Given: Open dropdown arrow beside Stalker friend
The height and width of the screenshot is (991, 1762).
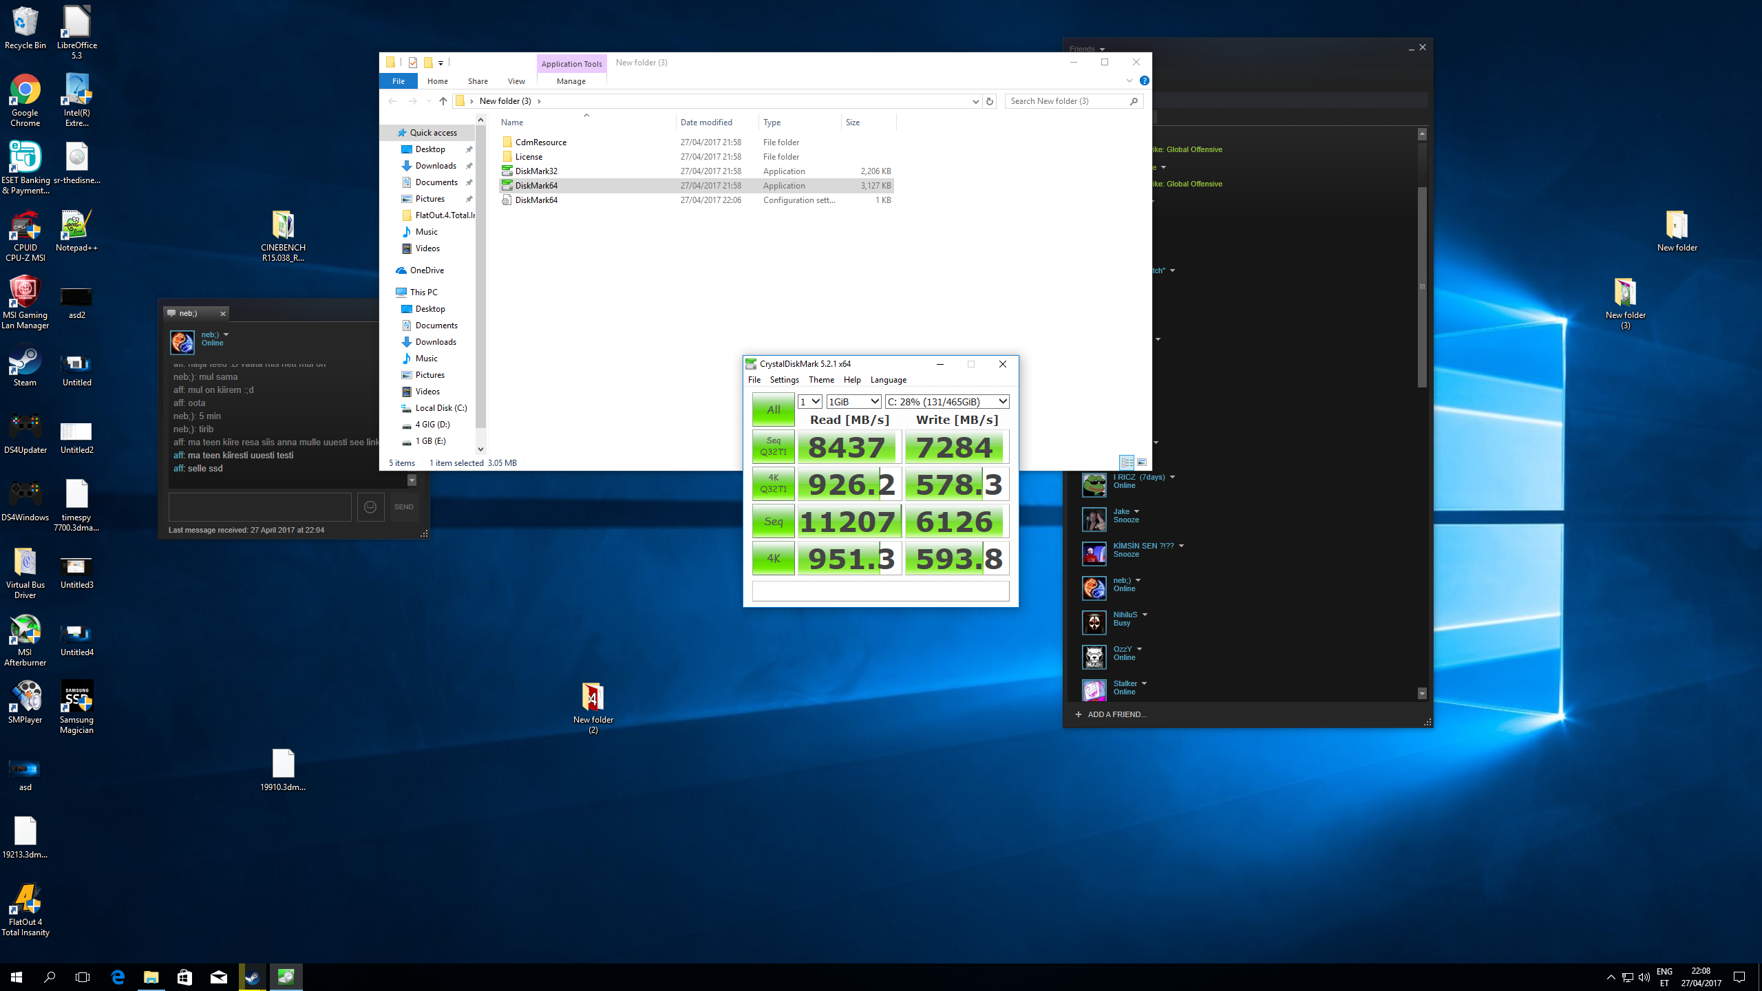Looking at the screenshot, I should tap(1144, 683).
